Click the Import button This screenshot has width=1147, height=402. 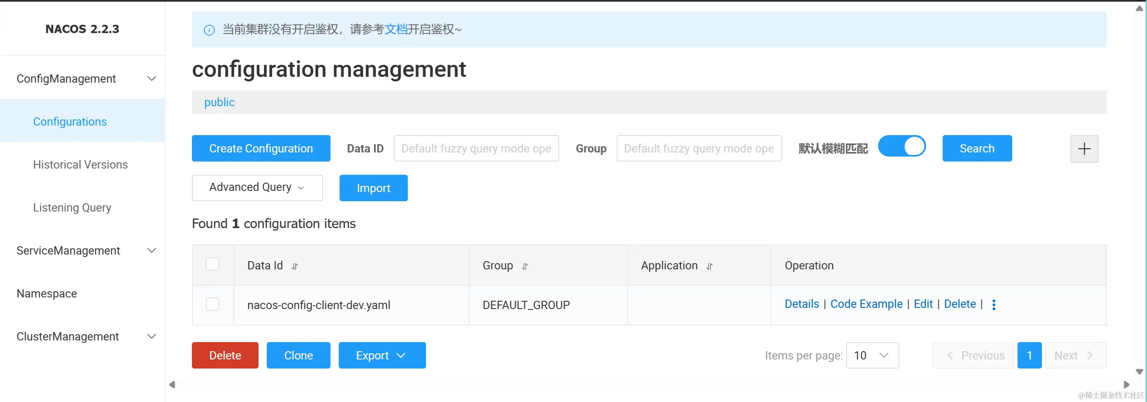coord(374,188)
